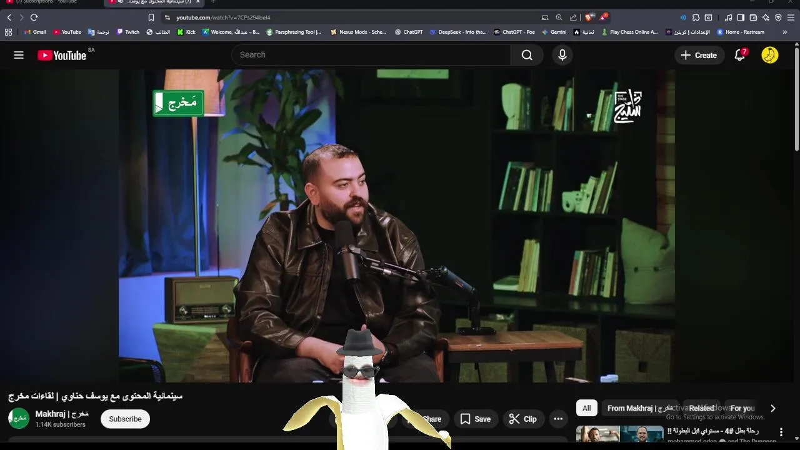Image resolution: width=800 pixels, height=450 pixels.
Task: Click the share page icon in address bar
Action: coord(573,17)
